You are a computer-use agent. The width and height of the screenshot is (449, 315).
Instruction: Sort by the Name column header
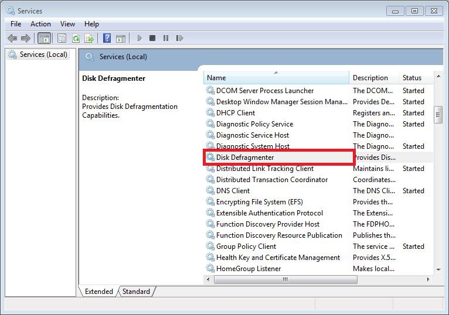(276, 78)
